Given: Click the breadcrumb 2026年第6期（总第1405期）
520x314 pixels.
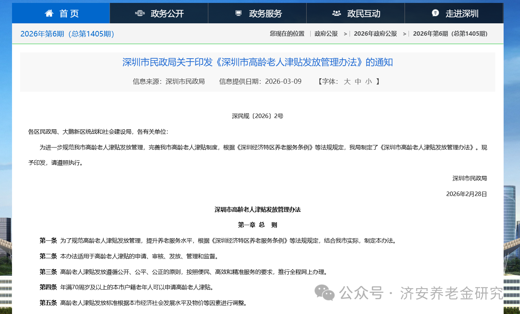Looking at the screenshot, I should click(x=450, y=34).
